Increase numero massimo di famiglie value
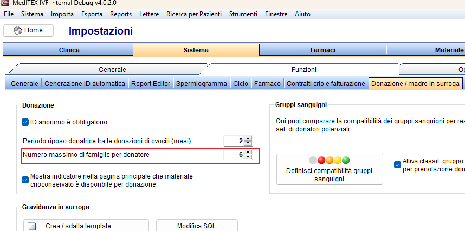This screenshot has width=465, height=231. pyautogui.click(x=248, y=152)
